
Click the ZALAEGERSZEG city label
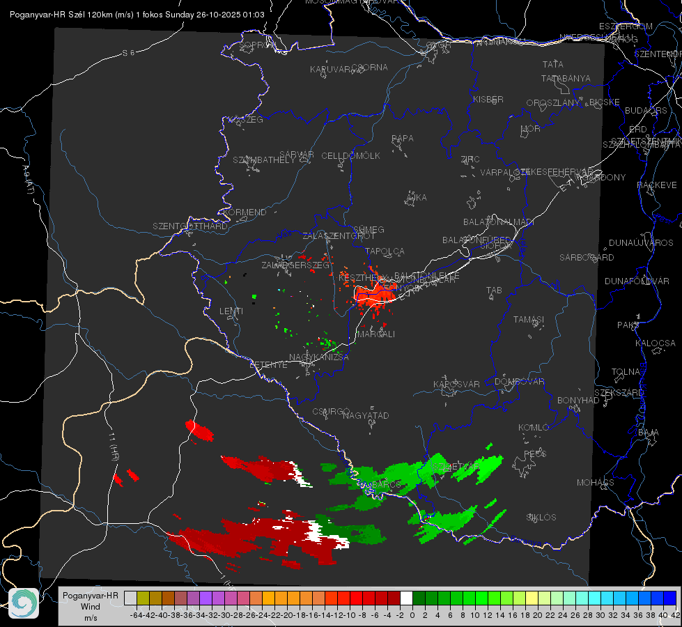pyautogui.click(x=295, y=265)
